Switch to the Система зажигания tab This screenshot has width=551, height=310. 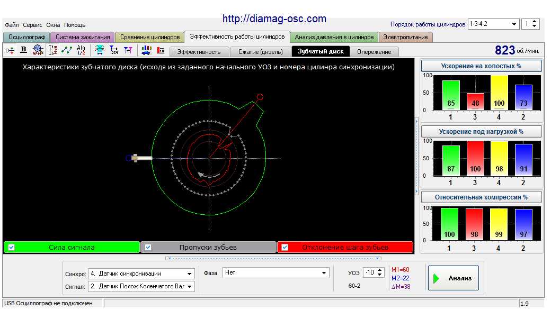[83, 37]
